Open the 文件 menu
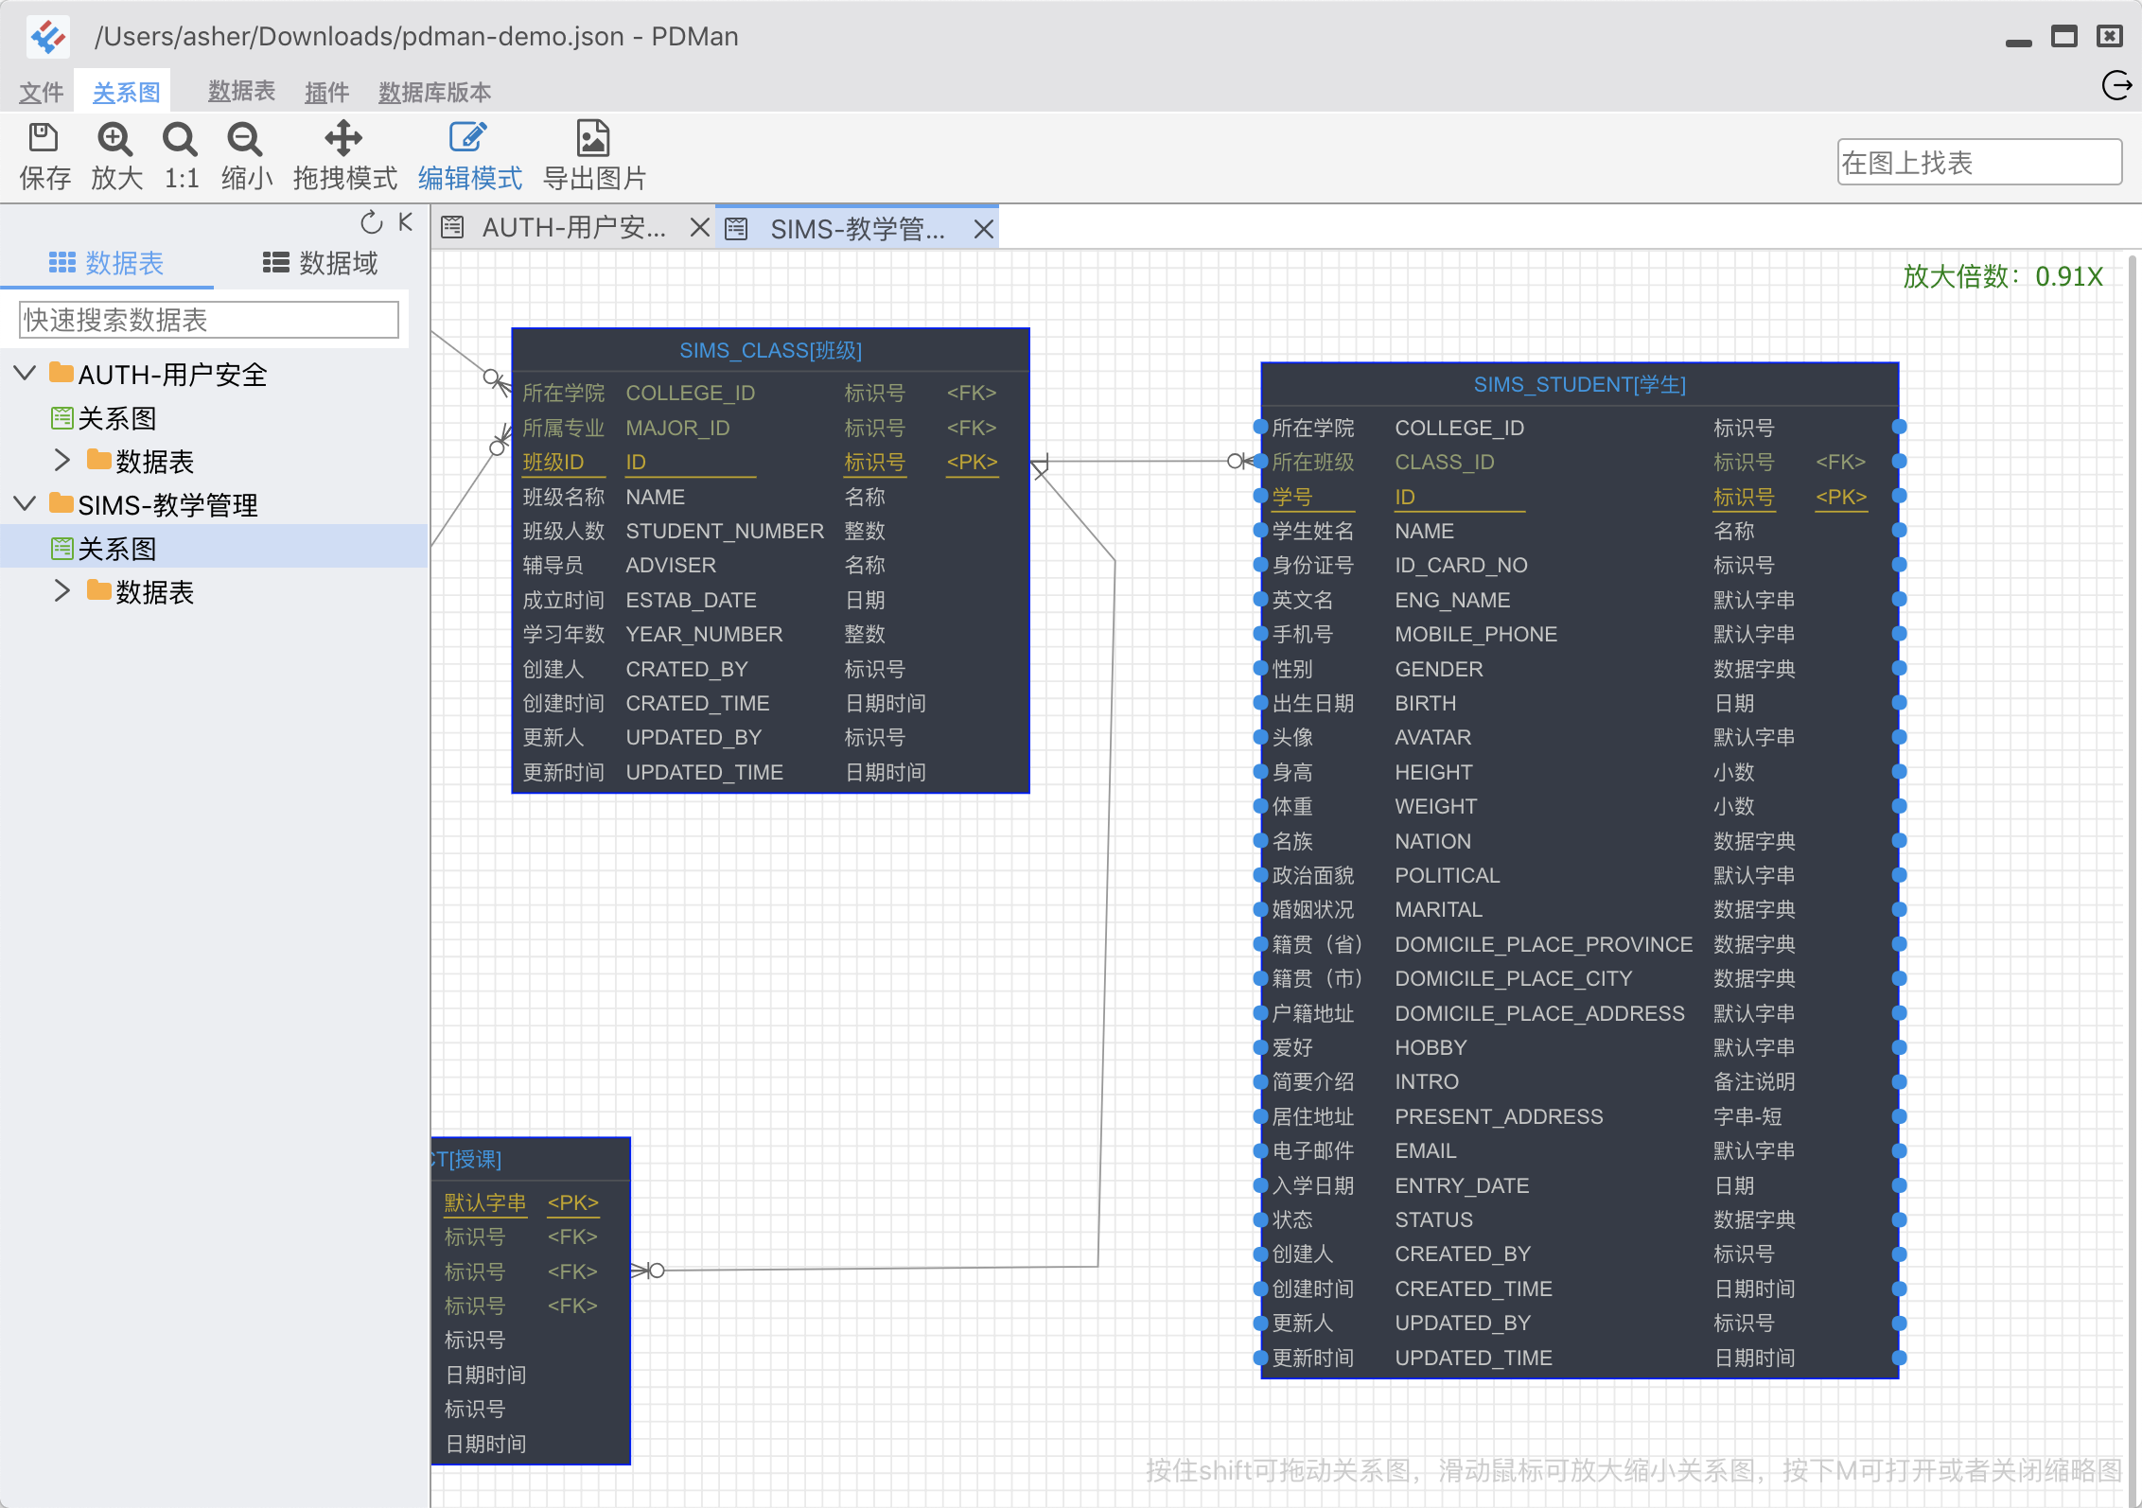This screenshot has height=1508, width=2142. [x=40, y=91]
